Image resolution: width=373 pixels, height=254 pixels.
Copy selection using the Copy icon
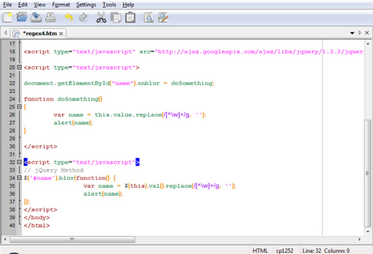116,18
